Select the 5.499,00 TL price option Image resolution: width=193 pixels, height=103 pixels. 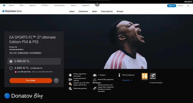coord(34,61)
